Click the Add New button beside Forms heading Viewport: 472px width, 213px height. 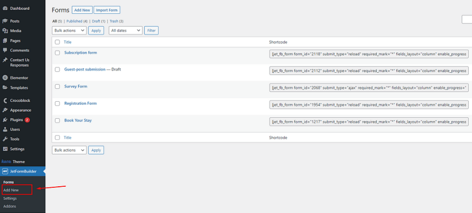(x=82, y=10)
